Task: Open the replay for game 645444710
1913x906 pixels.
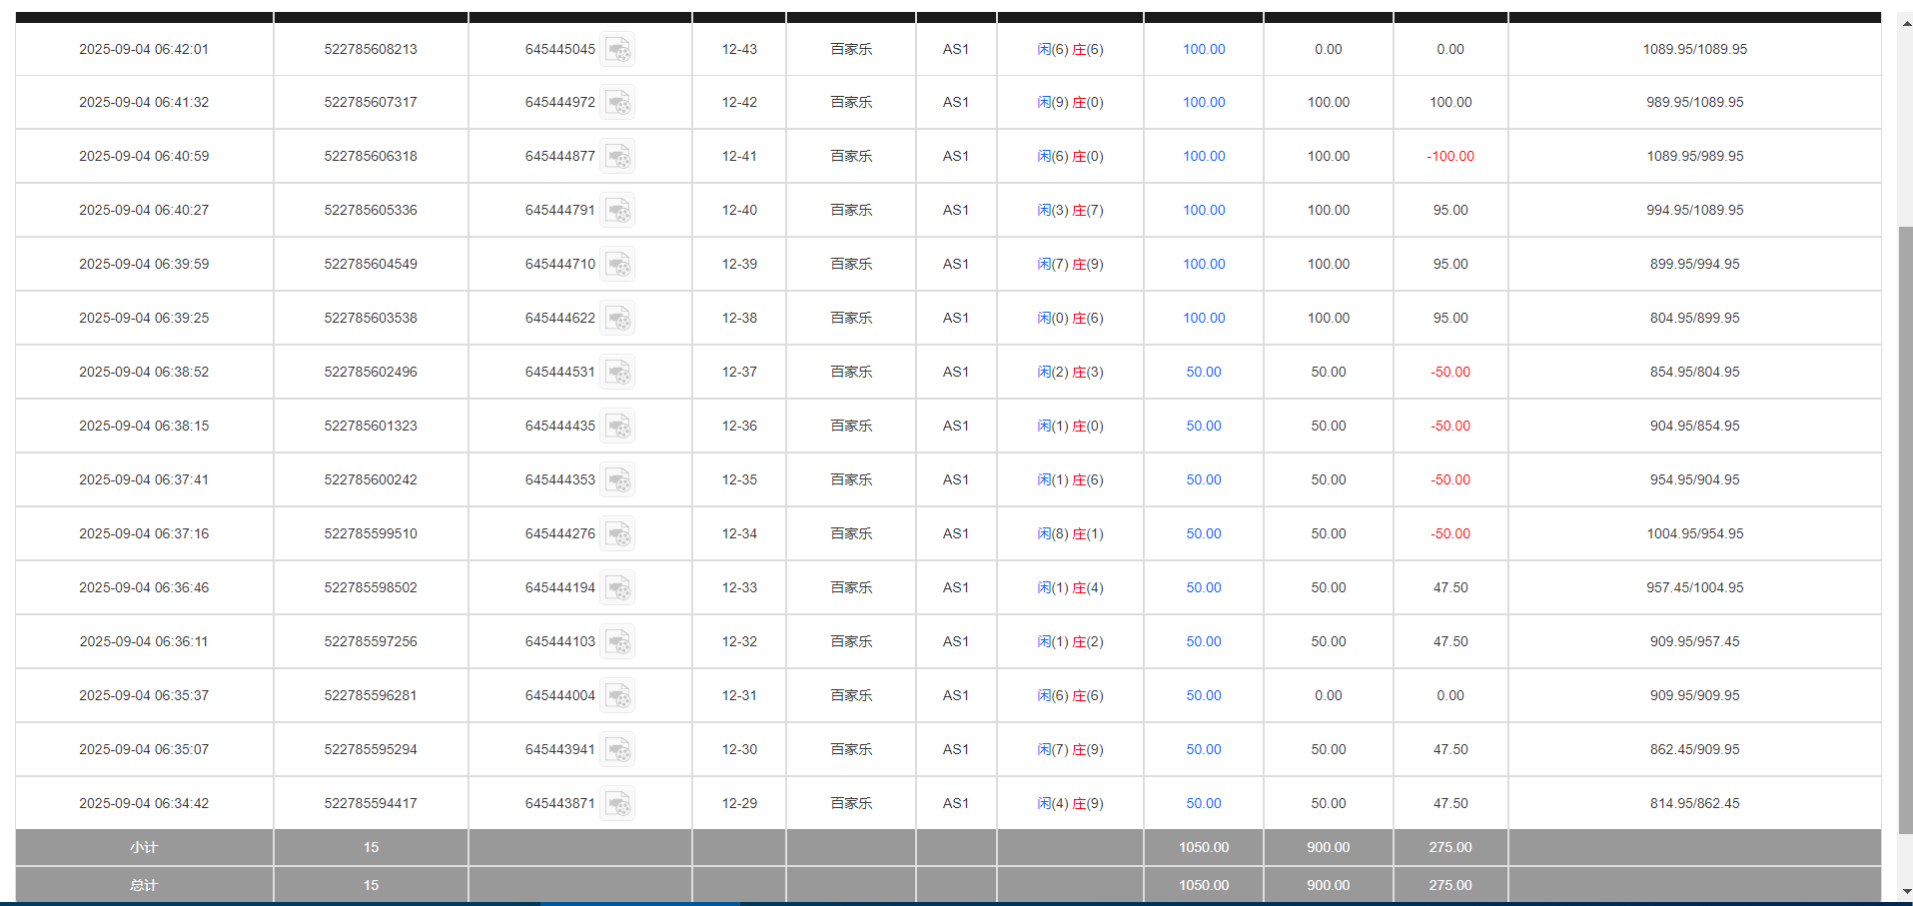Action: [x=618, y=264]
